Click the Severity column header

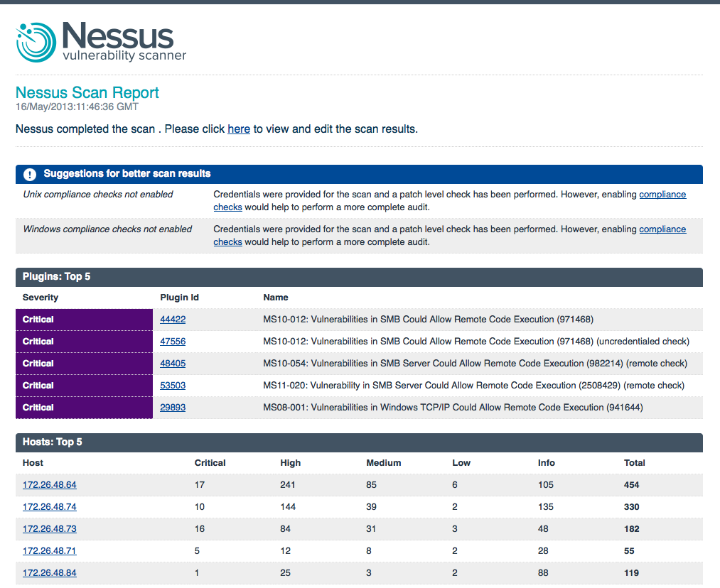(x=41, y=298)
